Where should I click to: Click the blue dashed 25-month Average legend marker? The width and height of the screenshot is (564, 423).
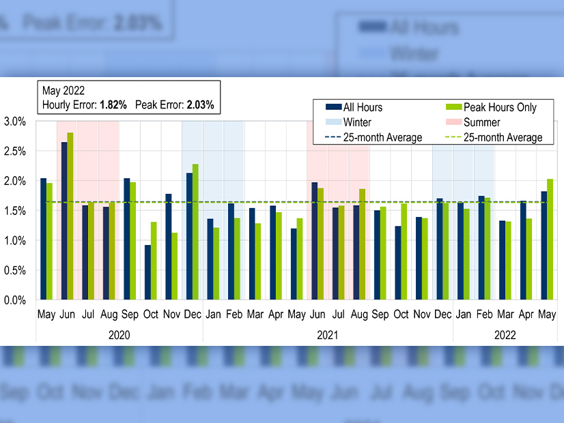(333, 138)
